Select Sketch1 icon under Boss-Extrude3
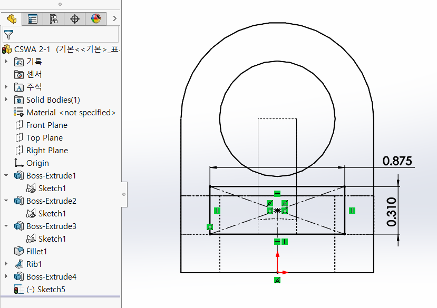437x308 pixels. [x=31, y=239]
